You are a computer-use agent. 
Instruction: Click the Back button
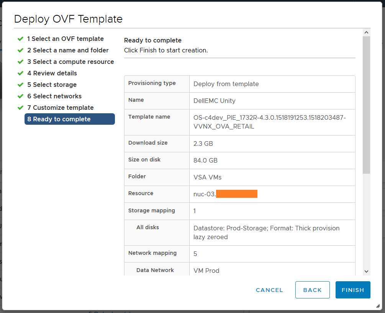312,290
